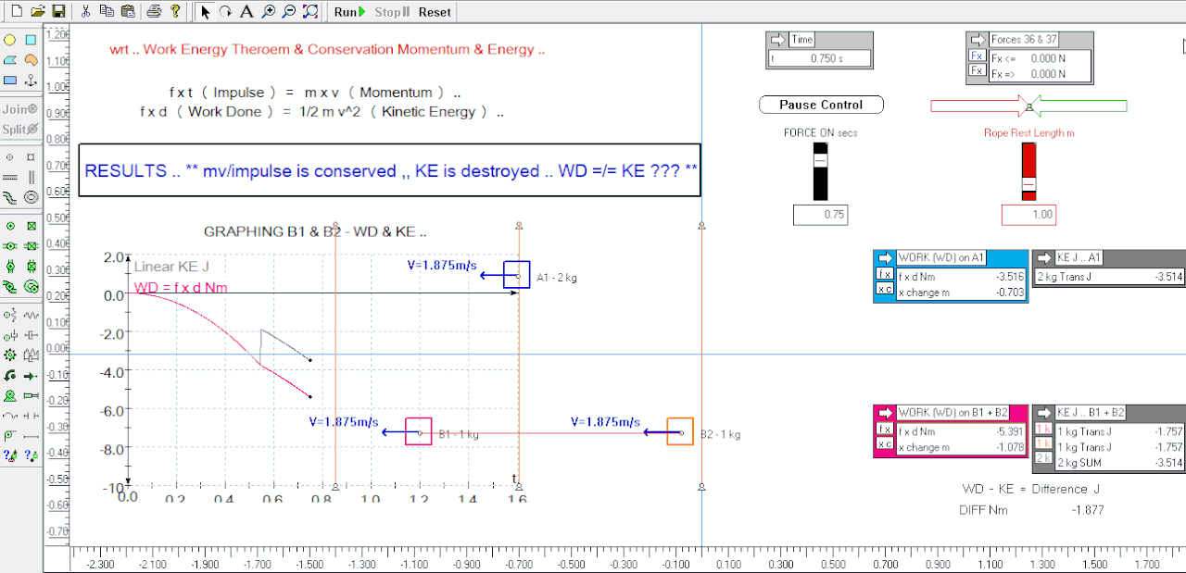Toggle the second Fx channel in Forces meter
1186x573 pixels.
pos(977,70)
